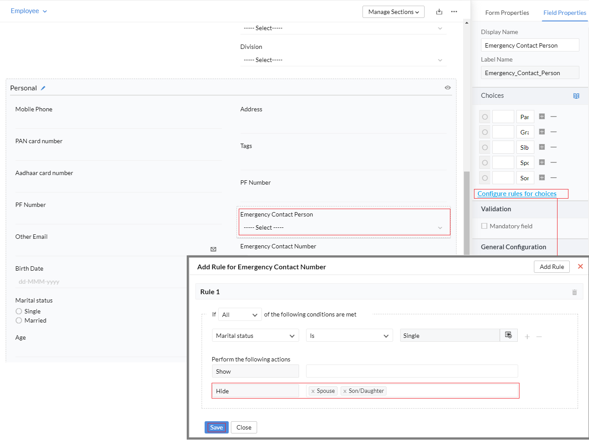Delete Rule 1 using the trash icon

click(x=575, y=292)
